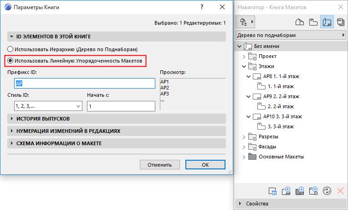Open the Project Chooser icon in Navigator

[245, 22]
